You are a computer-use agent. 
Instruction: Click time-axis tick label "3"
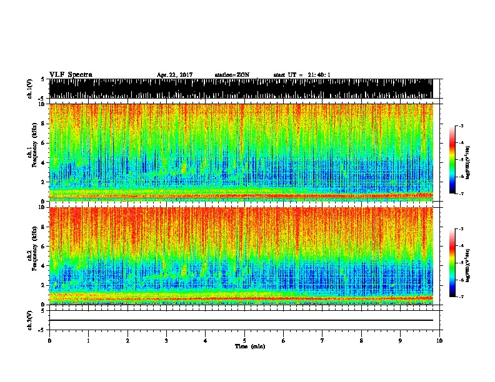(x=166, y=341)
